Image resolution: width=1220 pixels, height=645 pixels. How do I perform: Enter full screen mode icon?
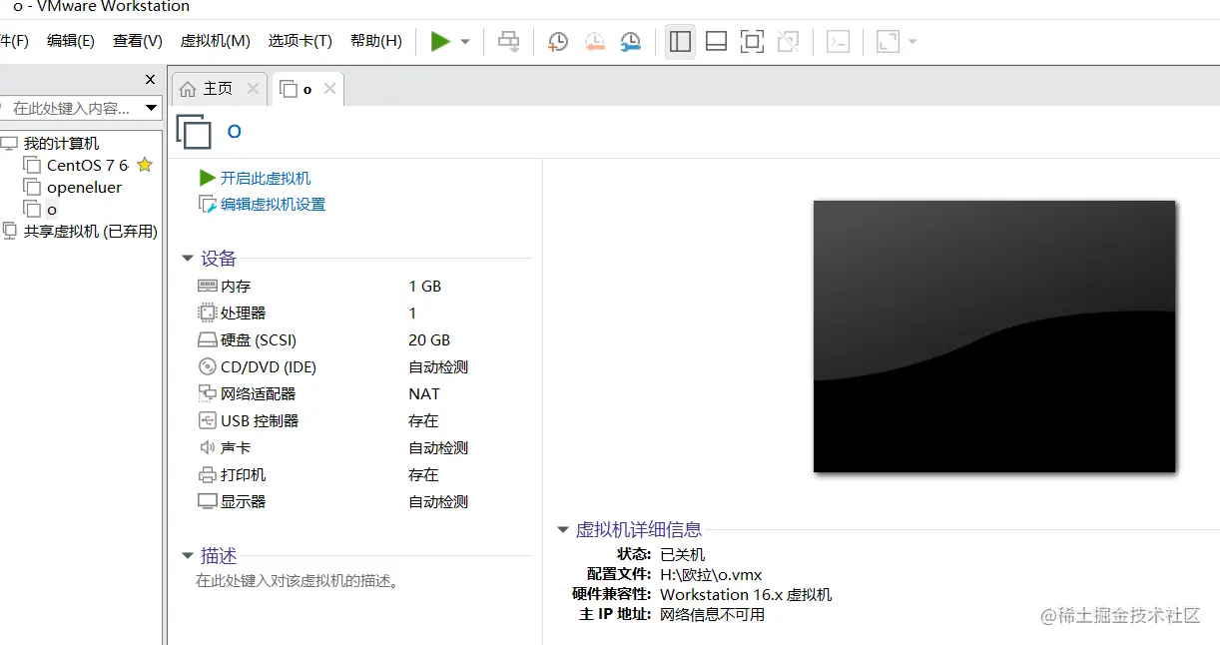752,41
